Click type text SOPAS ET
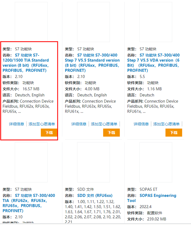 tap(148, 189)
